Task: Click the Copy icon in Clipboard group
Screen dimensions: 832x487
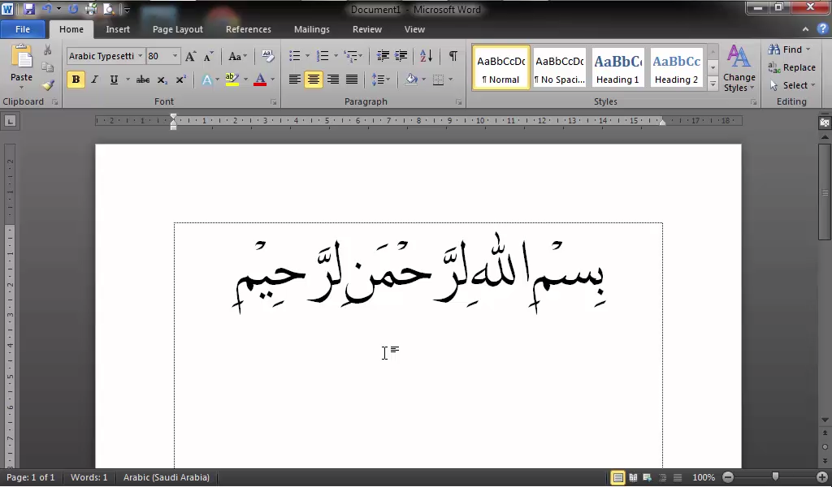Action: [47, 67]
